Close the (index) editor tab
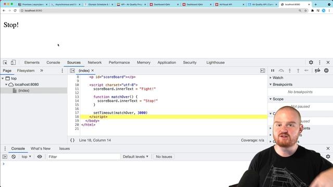Screen dimensions: 333x187 (93, 71)
